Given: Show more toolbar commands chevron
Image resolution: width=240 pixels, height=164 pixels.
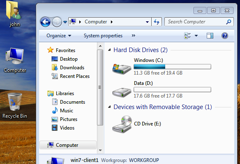Looking at the screenshot, I should [x=134, y=36].
